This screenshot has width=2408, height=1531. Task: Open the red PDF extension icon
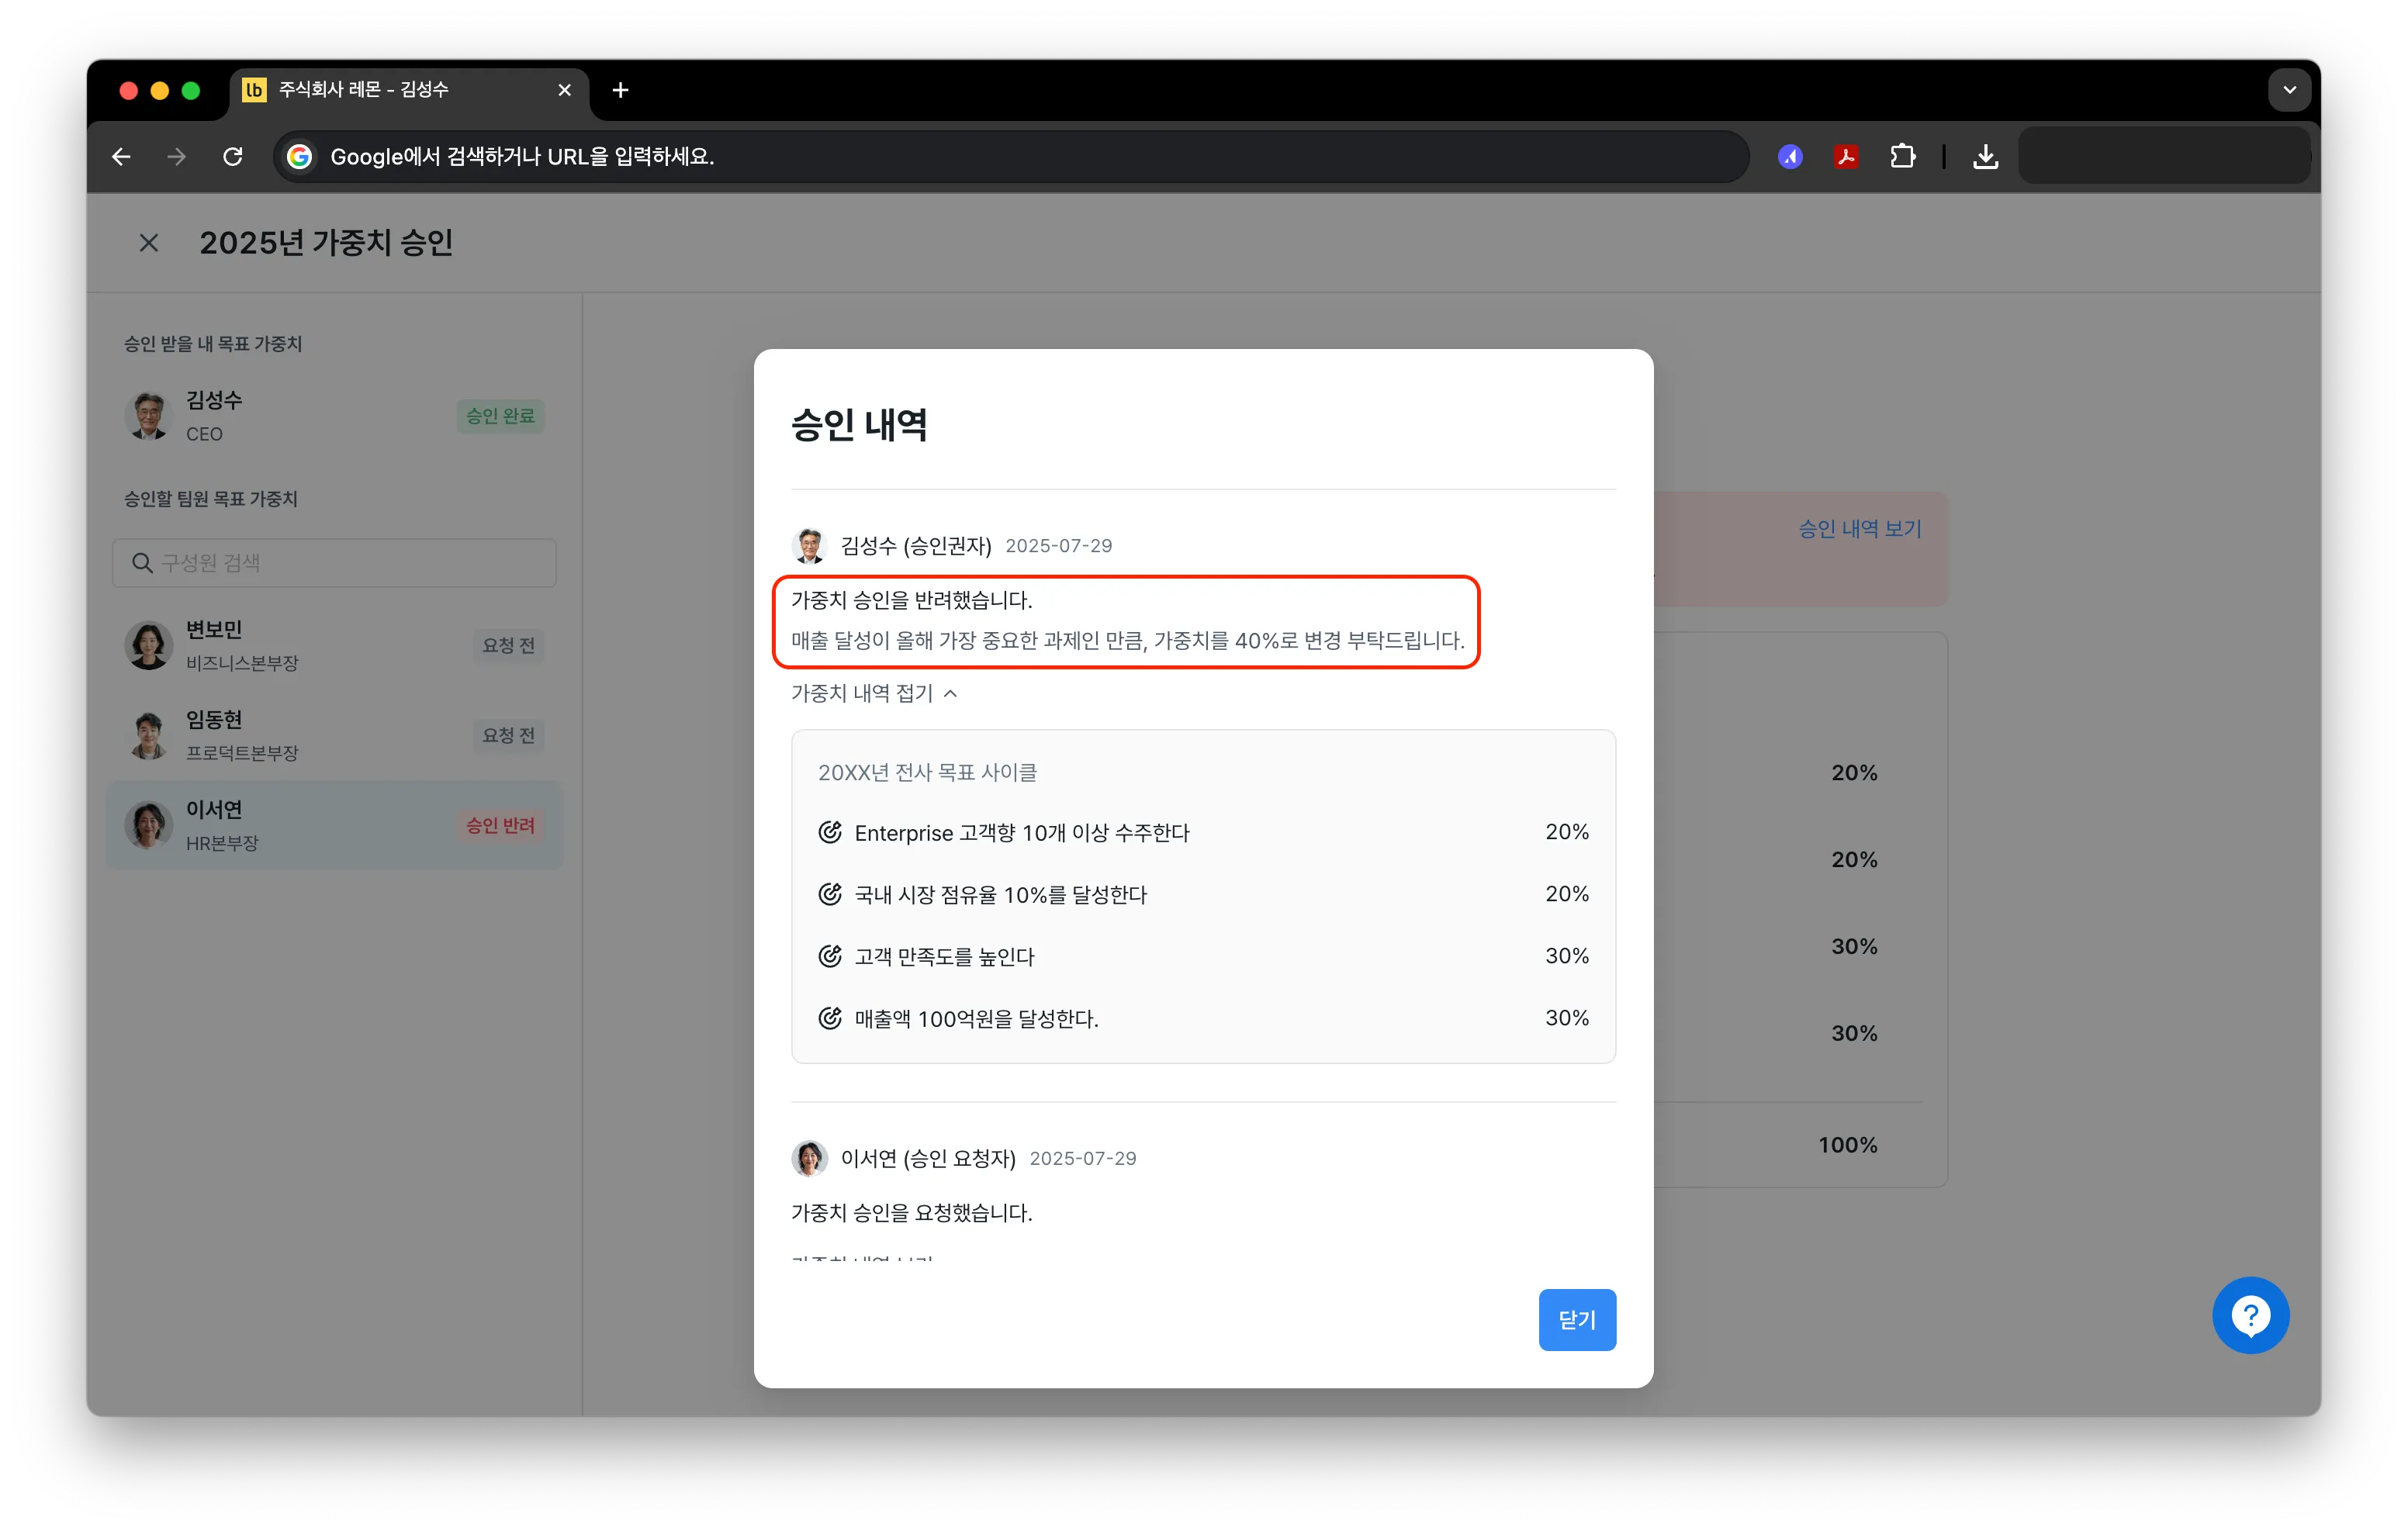[1846, 157]
